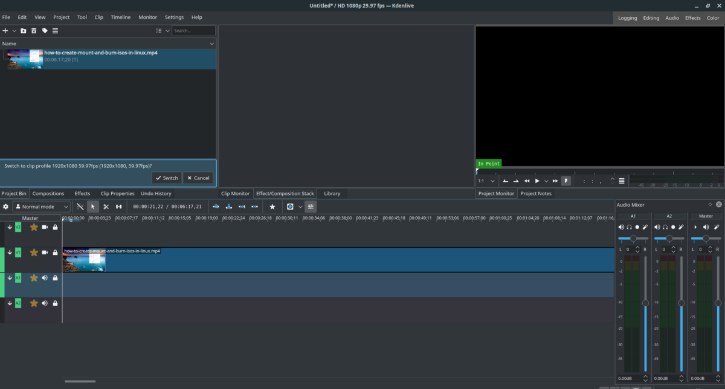Hide video on the V2 track

44,227
